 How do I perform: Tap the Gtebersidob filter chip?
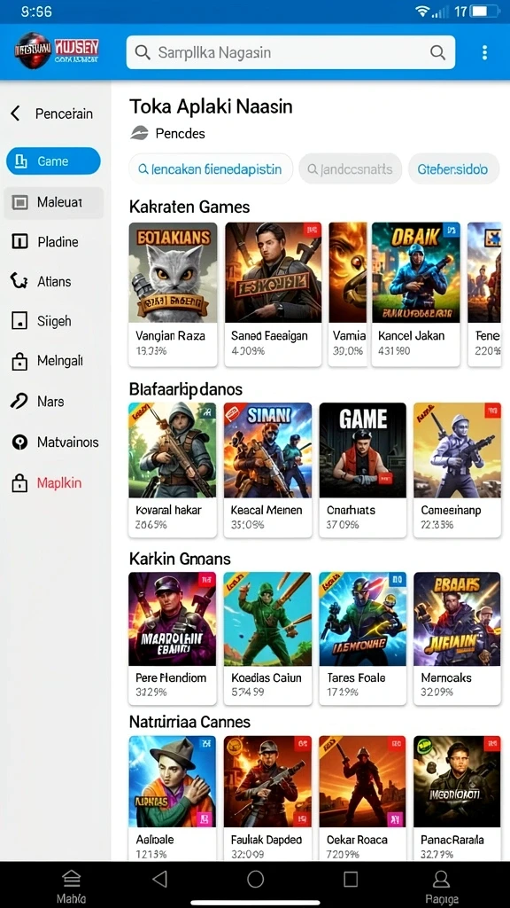click(453, 169)
